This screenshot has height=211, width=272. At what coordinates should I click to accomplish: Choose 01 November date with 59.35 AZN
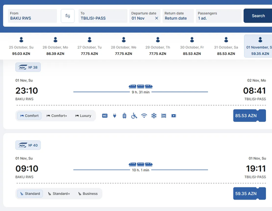(x=258, y=46)
